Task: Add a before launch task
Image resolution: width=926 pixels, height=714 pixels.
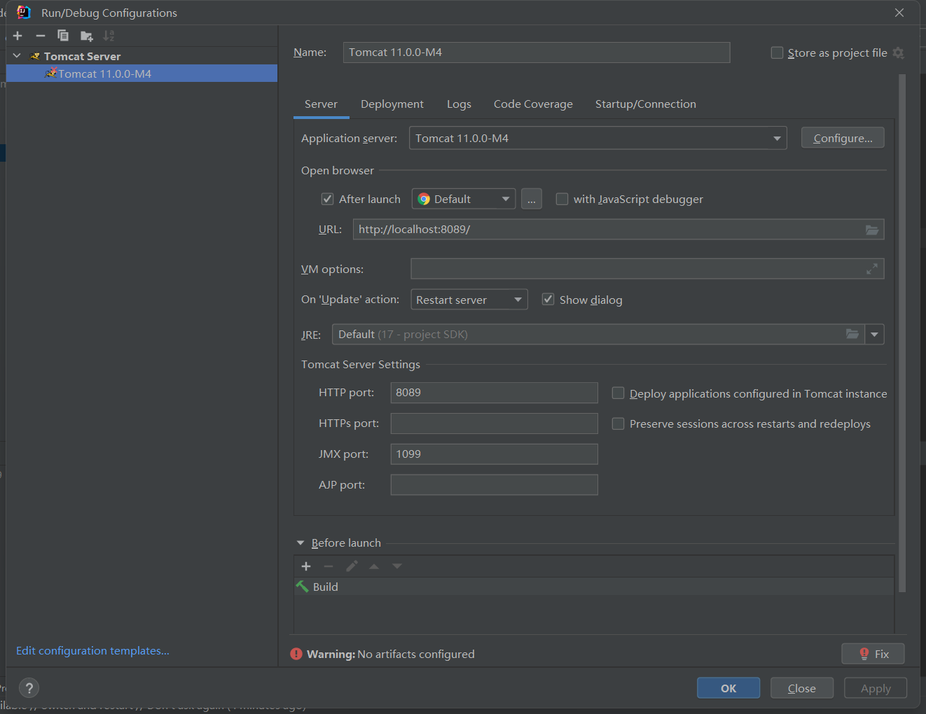Action: click(306, 566)
